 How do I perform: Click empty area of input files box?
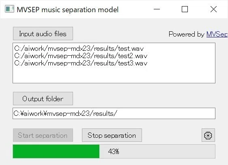pyautogui.click(x=114, y=75)
